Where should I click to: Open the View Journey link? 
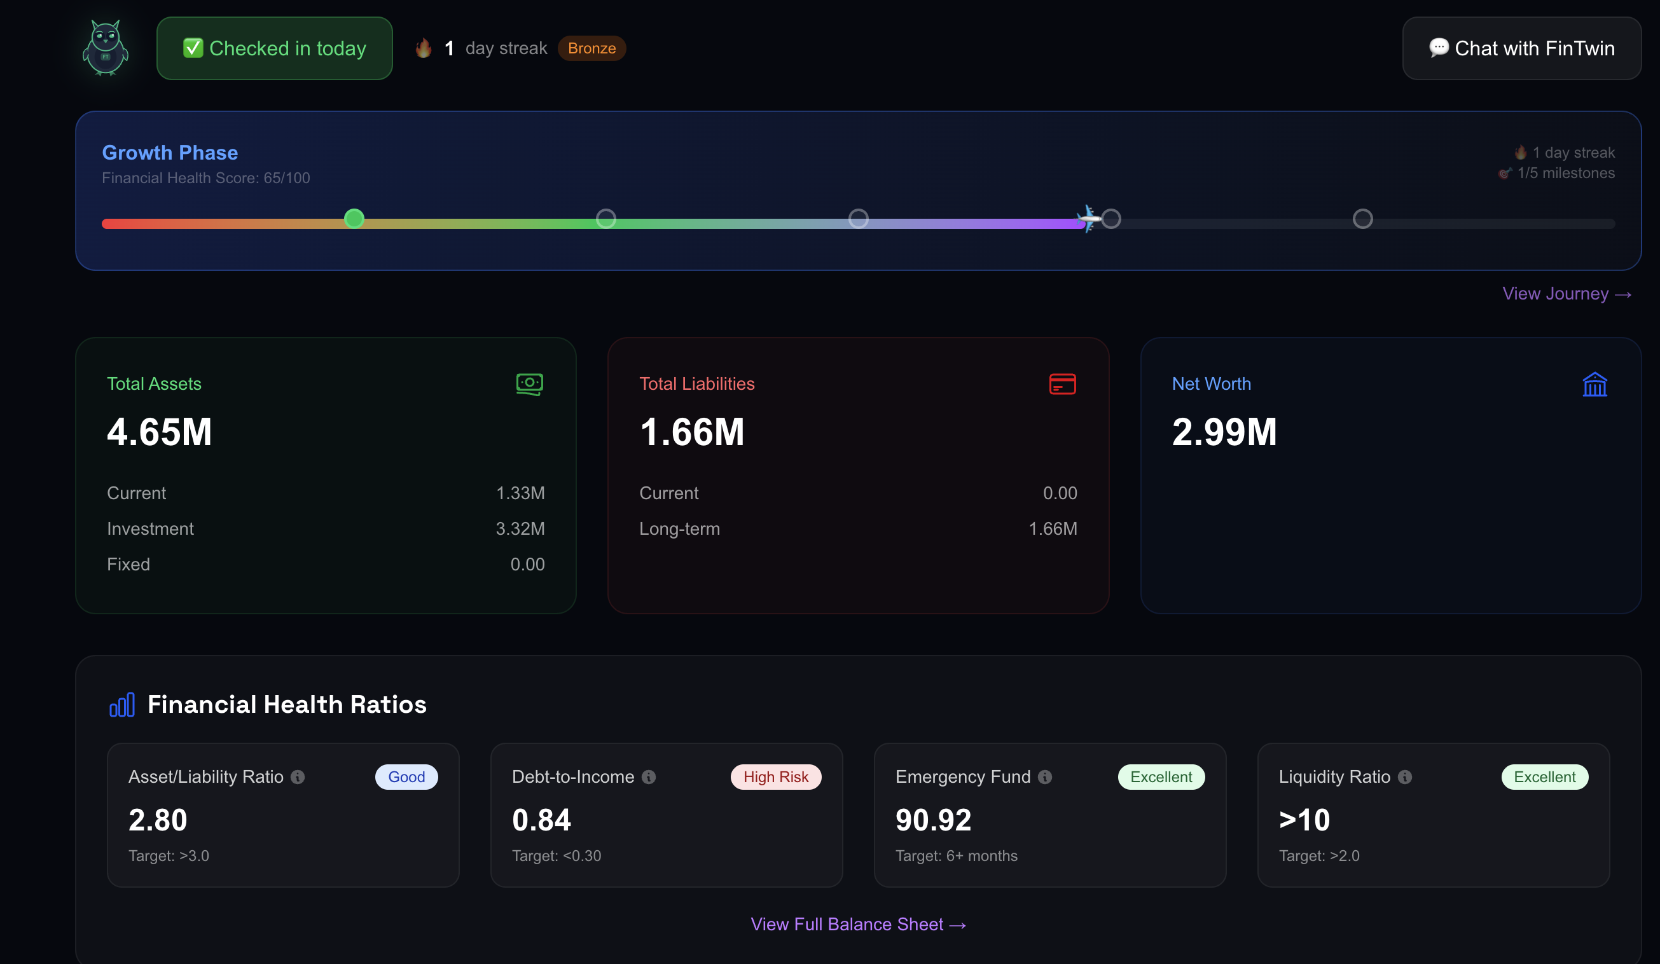(1566, 294)
